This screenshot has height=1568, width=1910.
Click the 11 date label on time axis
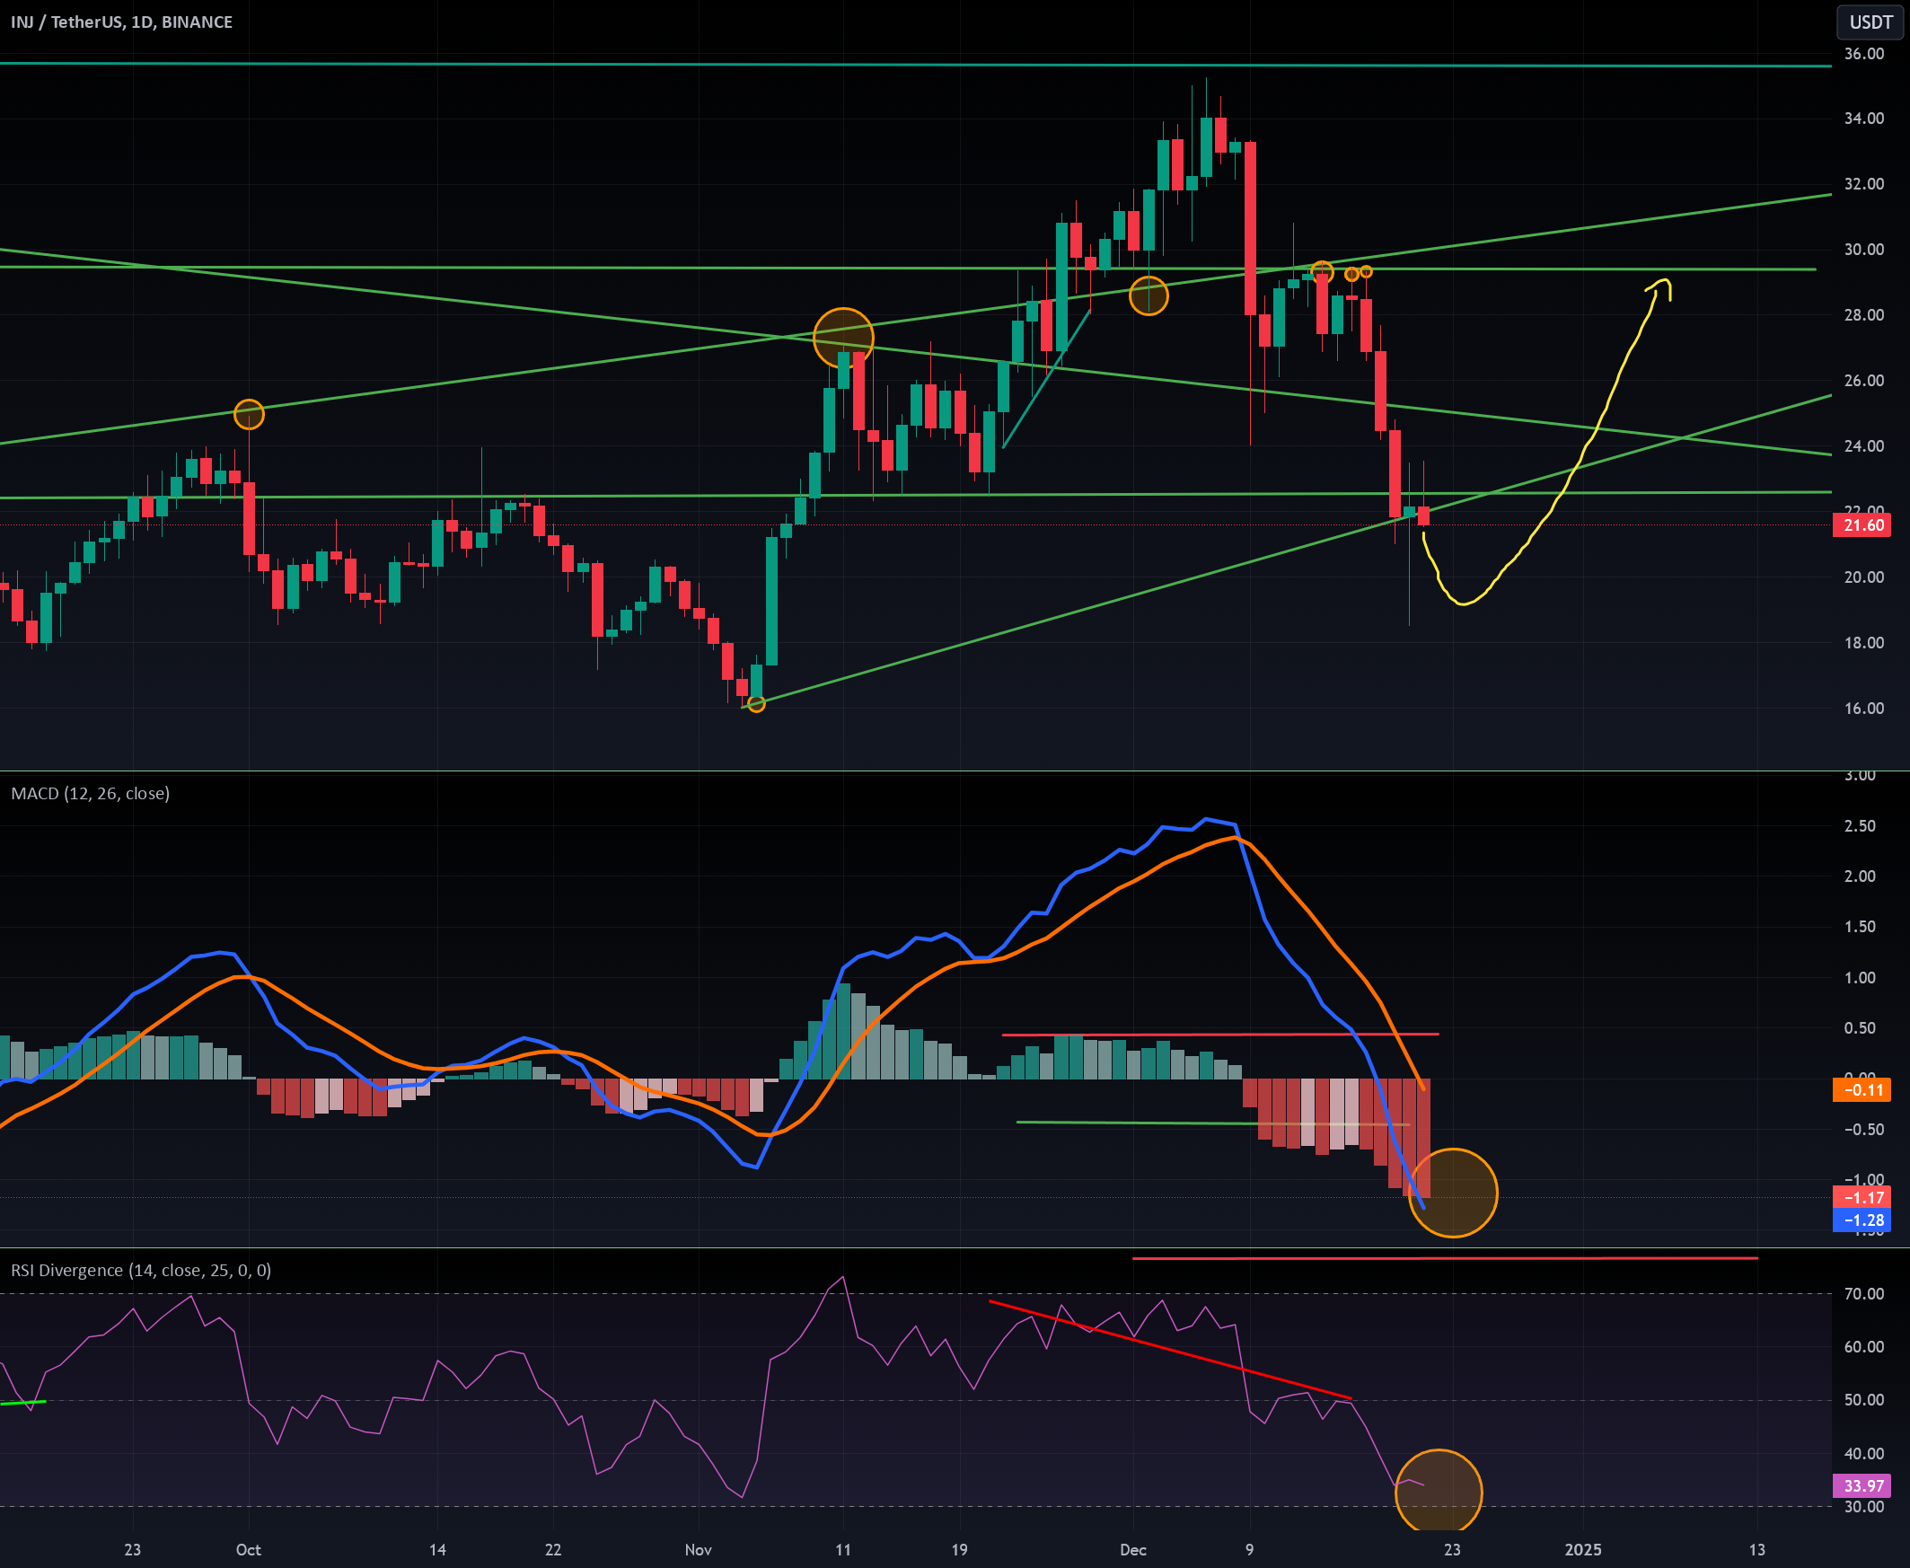842,1550
